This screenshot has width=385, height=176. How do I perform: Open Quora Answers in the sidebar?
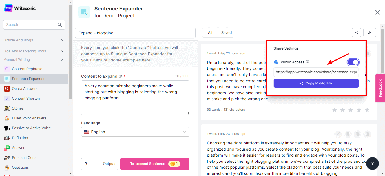pos(25,89)
